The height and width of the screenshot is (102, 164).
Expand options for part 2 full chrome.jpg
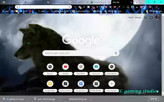point(59,99)
